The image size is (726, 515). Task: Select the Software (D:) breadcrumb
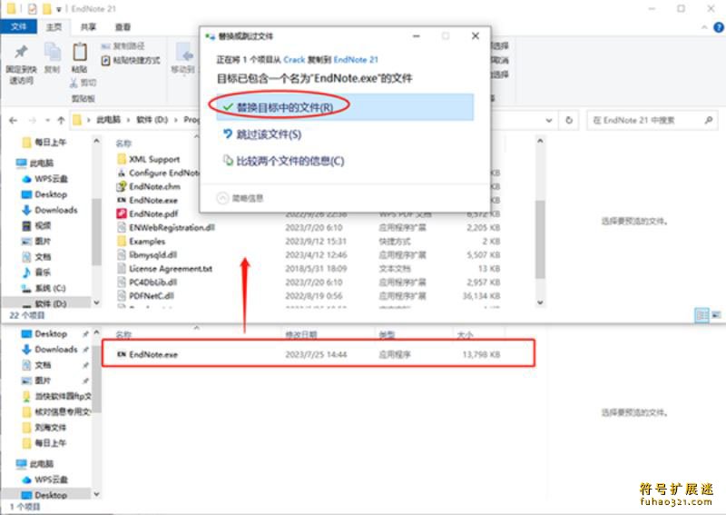point(152,120)
